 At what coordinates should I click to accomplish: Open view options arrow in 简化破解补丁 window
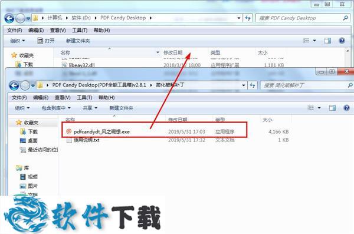click(319, 108)
